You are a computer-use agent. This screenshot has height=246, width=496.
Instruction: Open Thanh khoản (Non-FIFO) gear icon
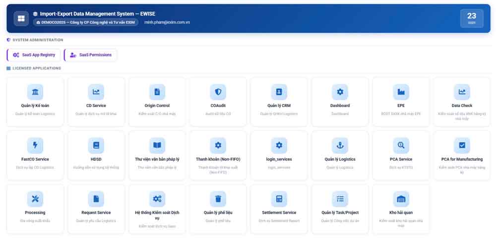coord(218,145)
